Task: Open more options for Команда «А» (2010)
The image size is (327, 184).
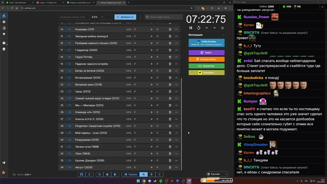Action: pos(176,112)
